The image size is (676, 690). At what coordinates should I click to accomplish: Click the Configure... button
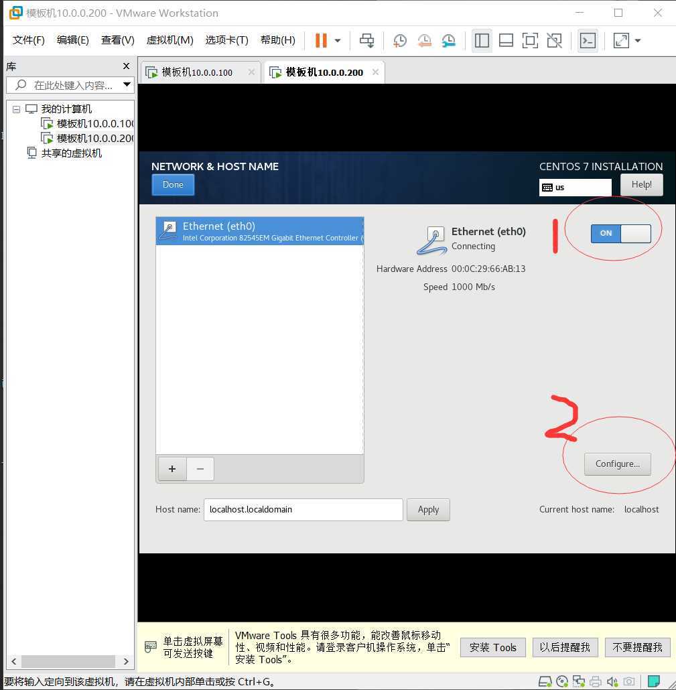618,464
